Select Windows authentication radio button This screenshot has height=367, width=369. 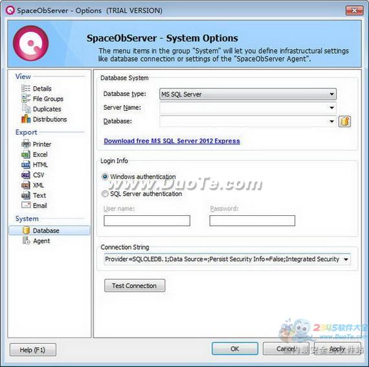tap(105, 176)
